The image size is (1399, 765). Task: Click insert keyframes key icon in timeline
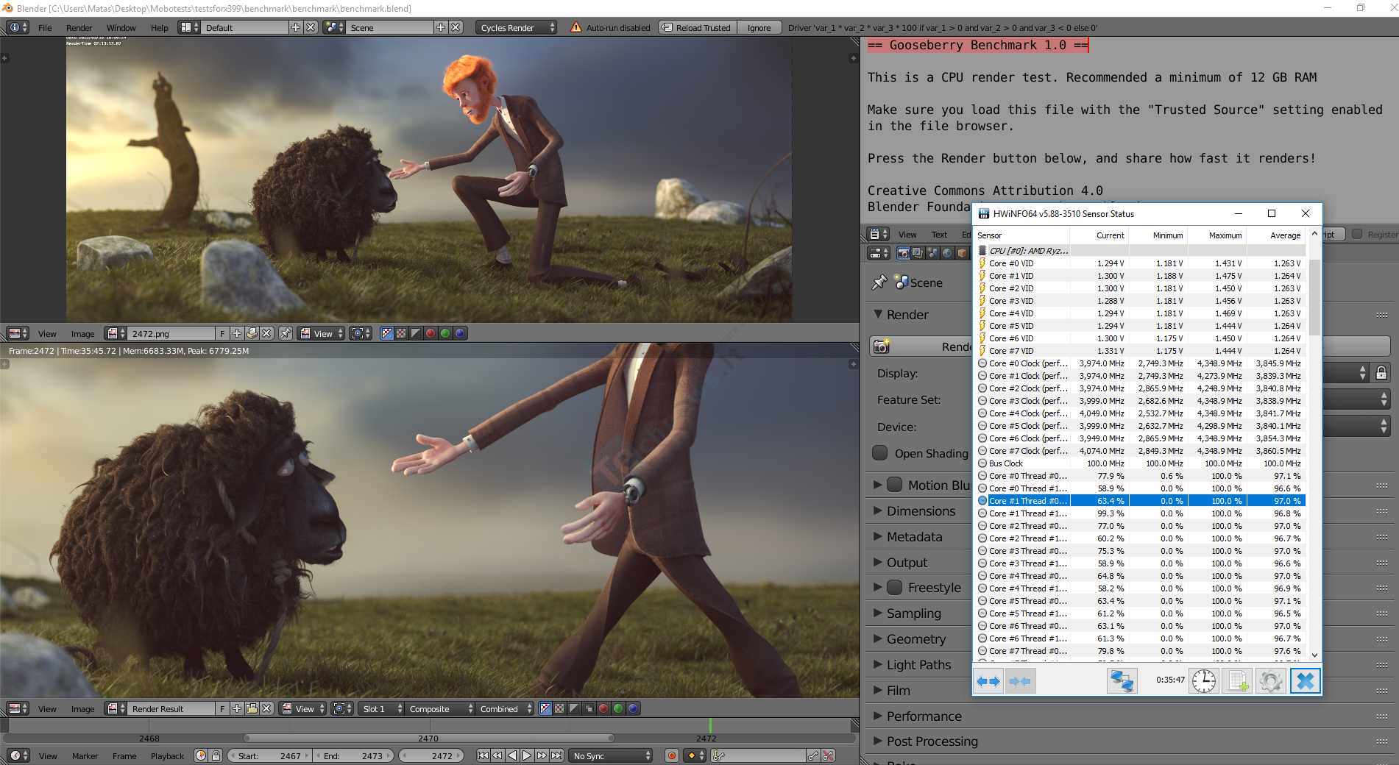(x=813, y=755)
